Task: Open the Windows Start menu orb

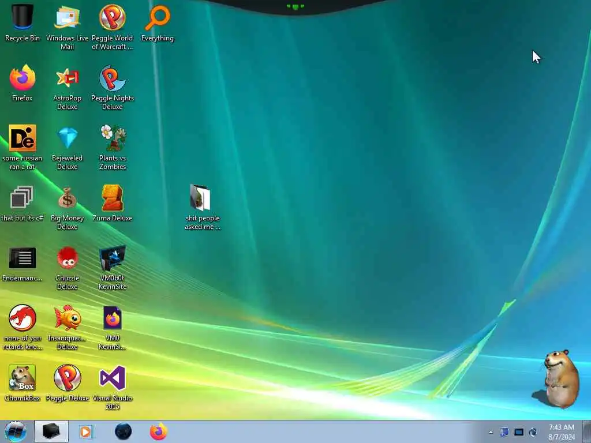Action: [16, 431]
